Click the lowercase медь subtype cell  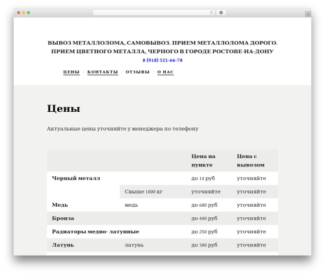point(131,205)
